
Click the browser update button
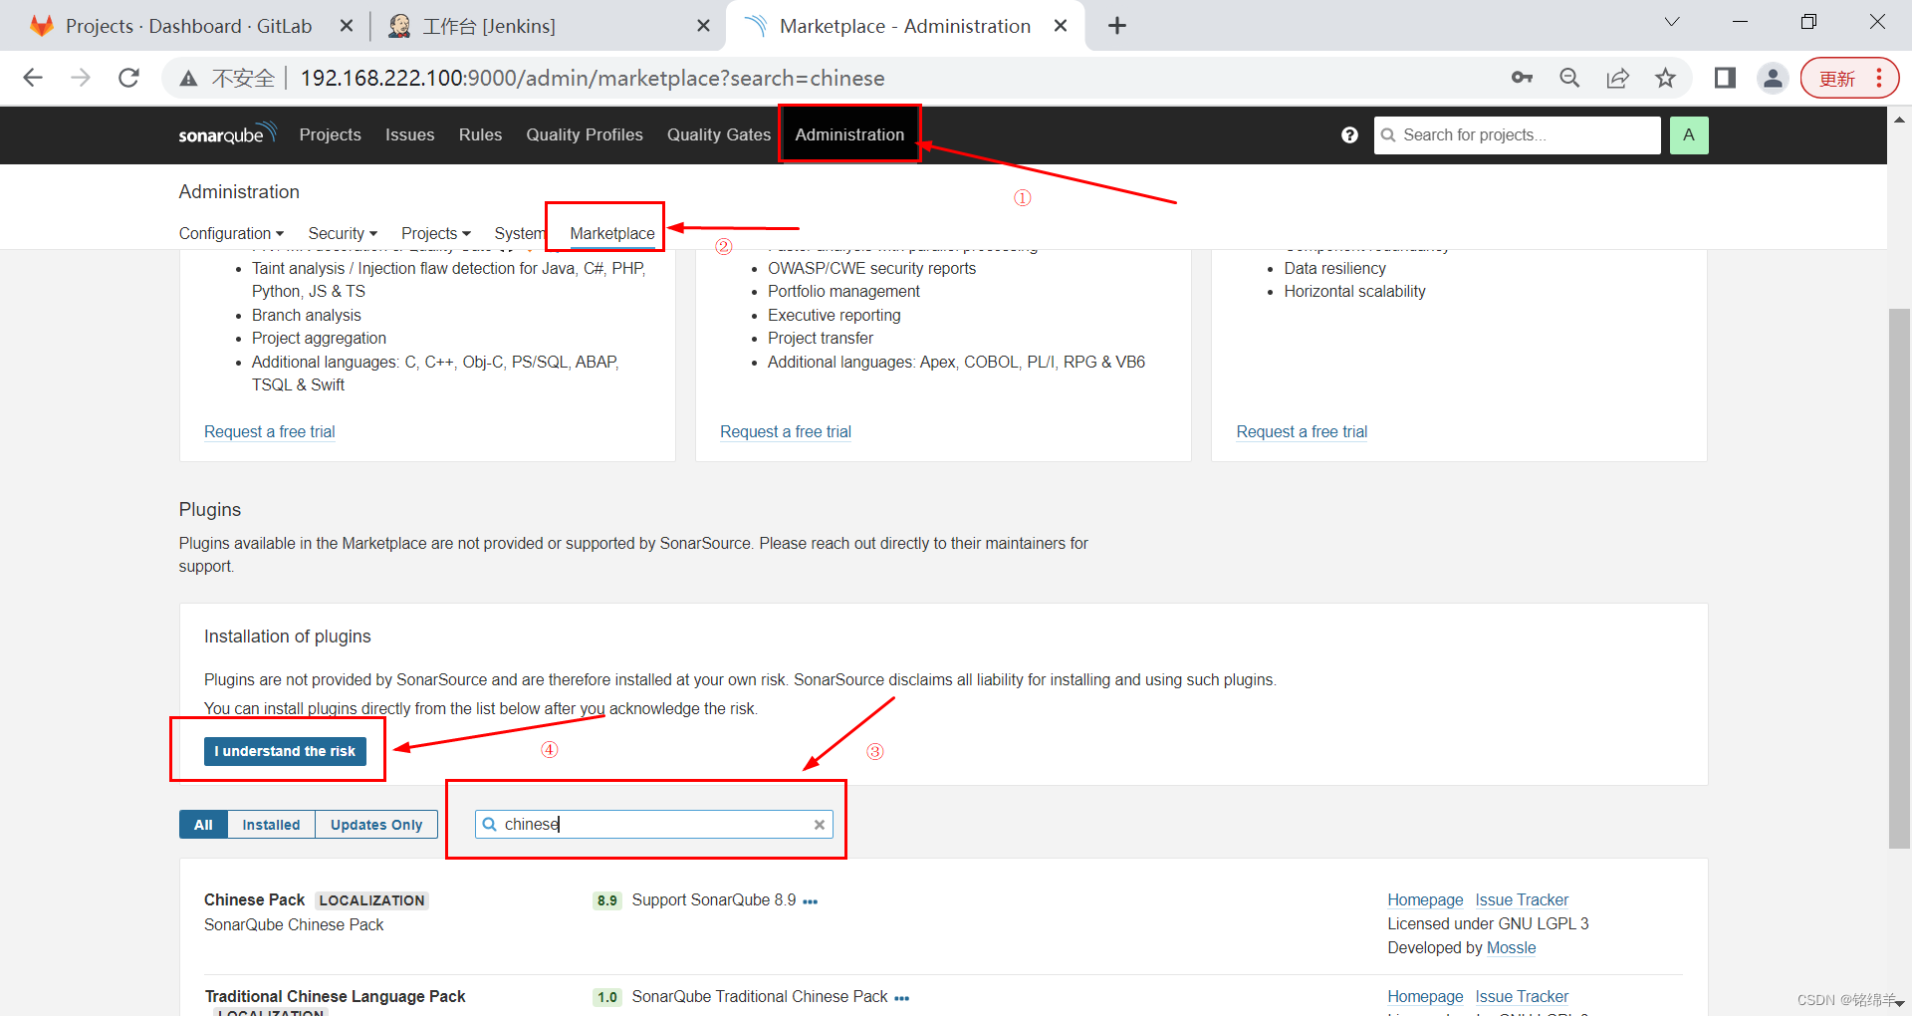[1837, 79]
